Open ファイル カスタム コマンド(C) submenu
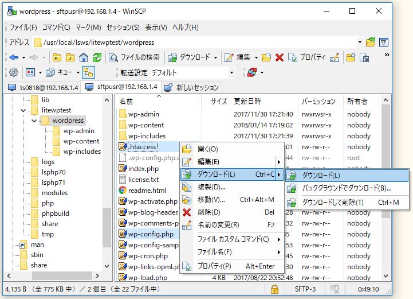This screenshot has height=299, width=413. [x=232, y=239]
